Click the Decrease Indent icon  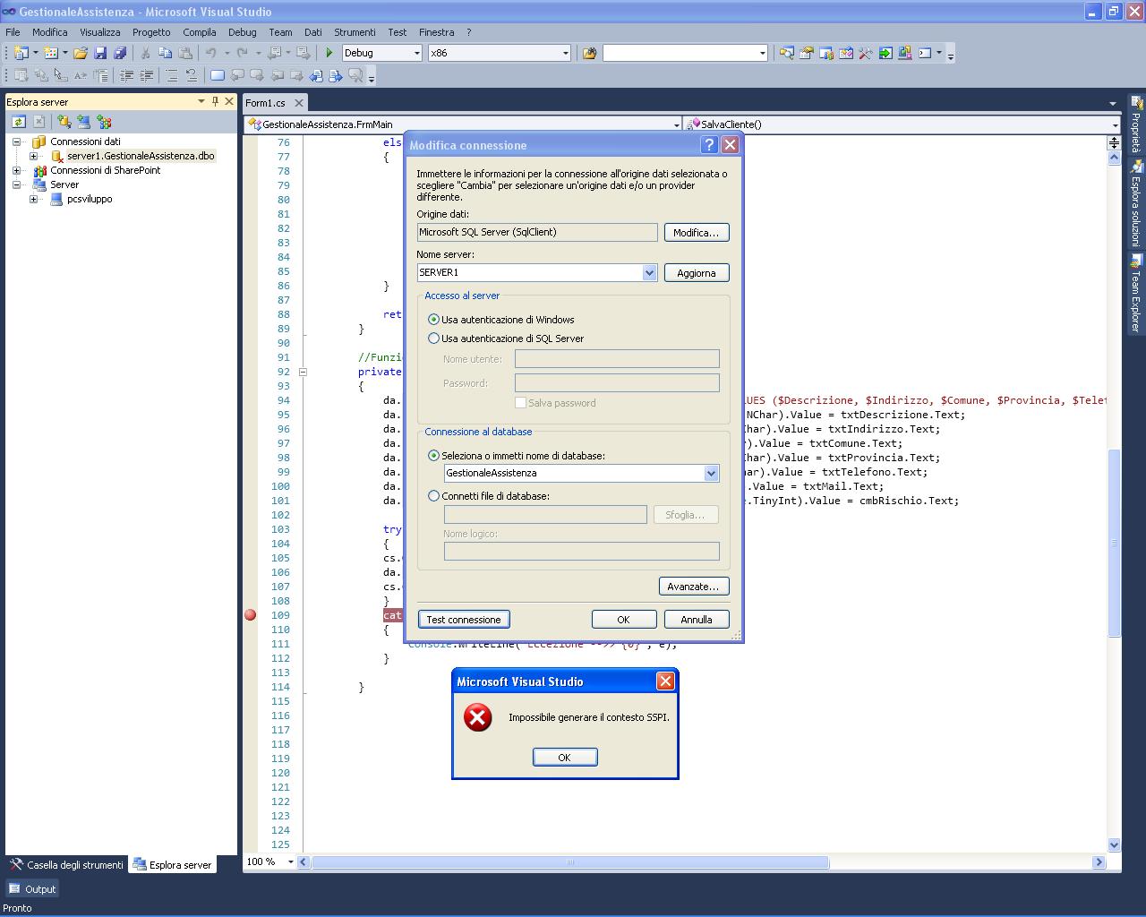[126, 75]
